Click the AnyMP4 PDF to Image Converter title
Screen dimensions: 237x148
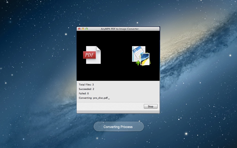point(120,29)
